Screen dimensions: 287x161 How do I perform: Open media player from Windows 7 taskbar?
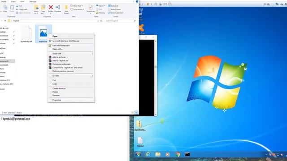coord(167,154)
